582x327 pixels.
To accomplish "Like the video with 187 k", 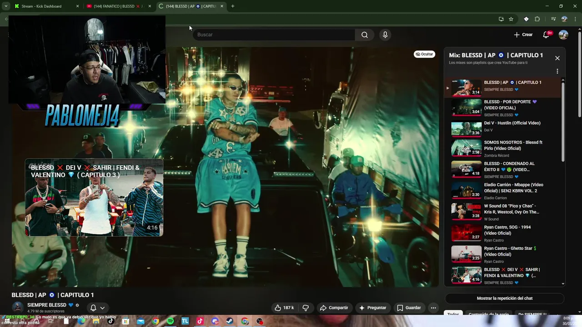I will pos(284,307).
